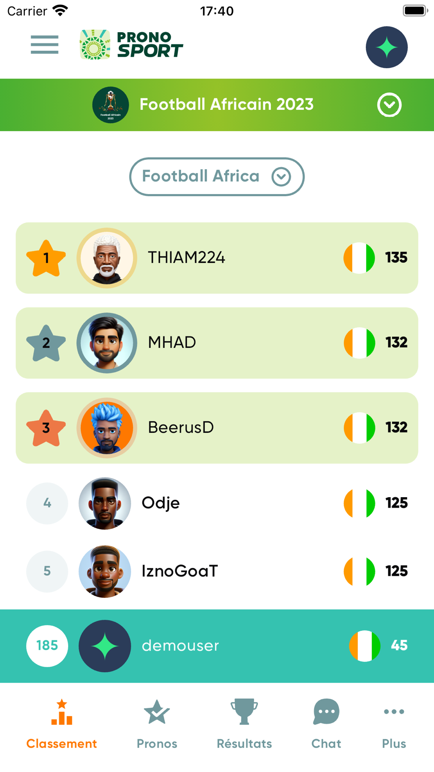The width and height of the screenshot is (434, 772).
Task: Tap the circled chevron in Football Africa selector
Action: pyautogui.click(x=281, y=177)
